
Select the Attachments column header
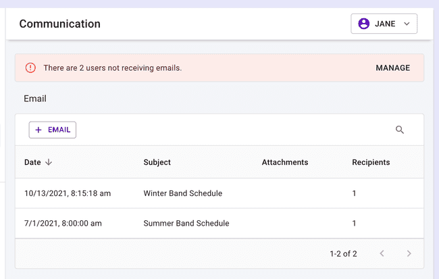tap(284, 162)
